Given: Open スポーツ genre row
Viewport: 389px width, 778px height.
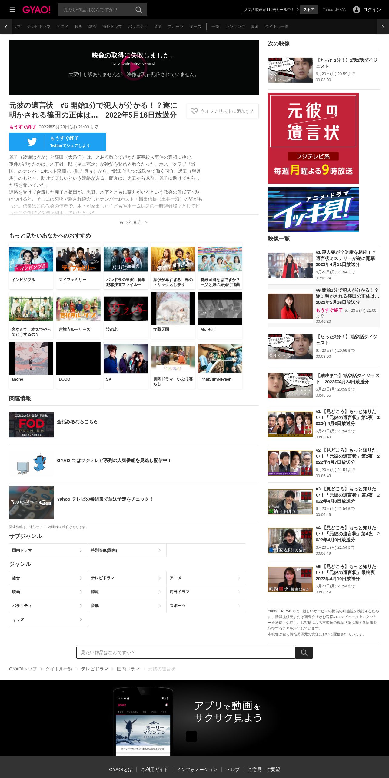Looking at the screenshot, I should [206, 606].
